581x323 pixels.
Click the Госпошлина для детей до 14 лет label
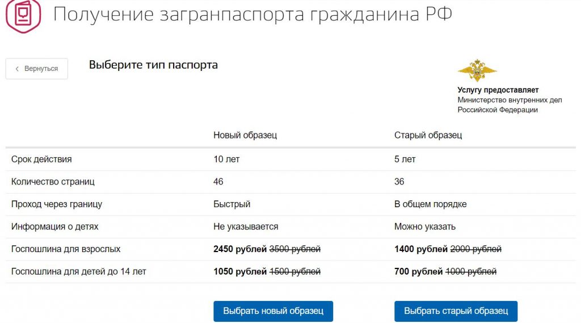coord(78,271)
